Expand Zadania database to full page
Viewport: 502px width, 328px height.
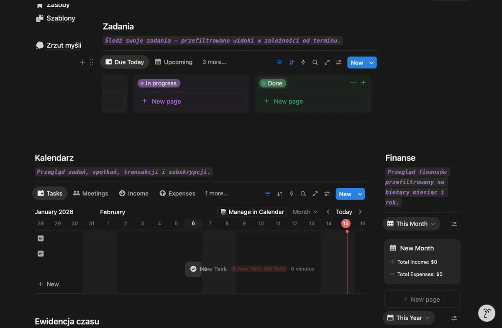tap(327, 62)
